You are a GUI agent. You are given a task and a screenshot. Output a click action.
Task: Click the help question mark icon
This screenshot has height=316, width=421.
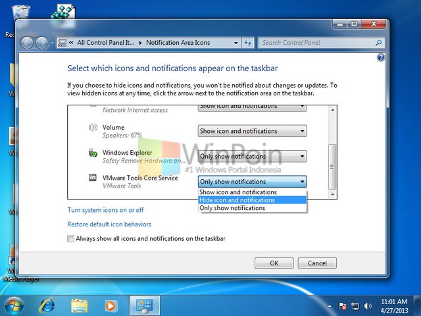(x=381, y=58)
